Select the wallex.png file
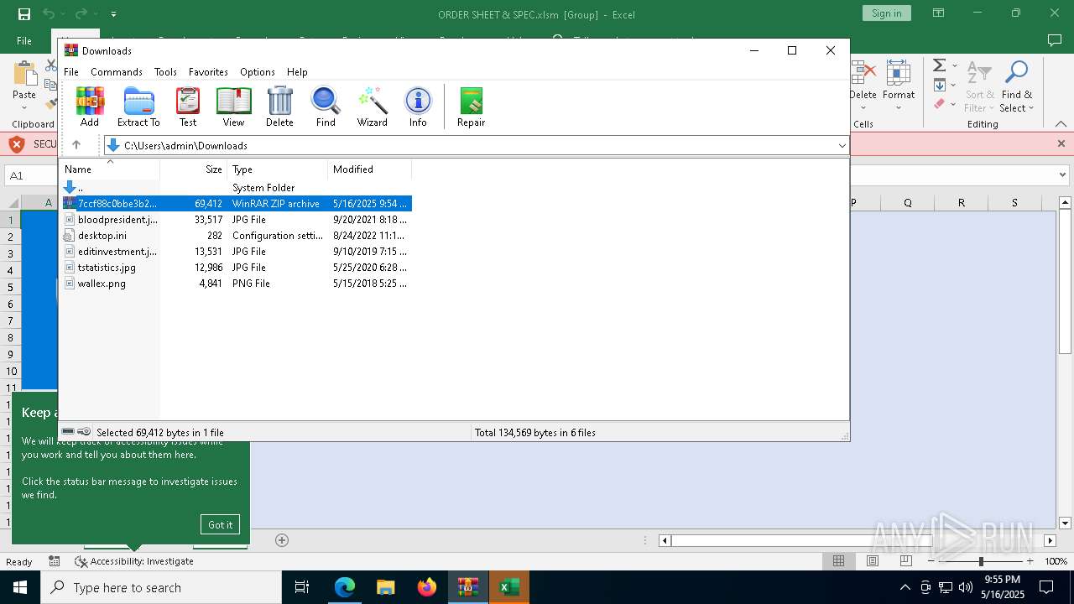Screen dimensions: 1074x604 click(236, 284)
